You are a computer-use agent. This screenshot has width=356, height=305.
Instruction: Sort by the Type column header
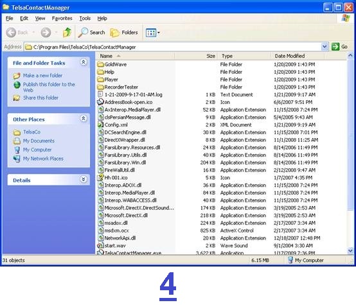(x=244, y=56)
